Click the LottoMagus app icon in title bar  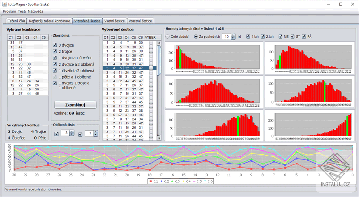tap(5, 4)
